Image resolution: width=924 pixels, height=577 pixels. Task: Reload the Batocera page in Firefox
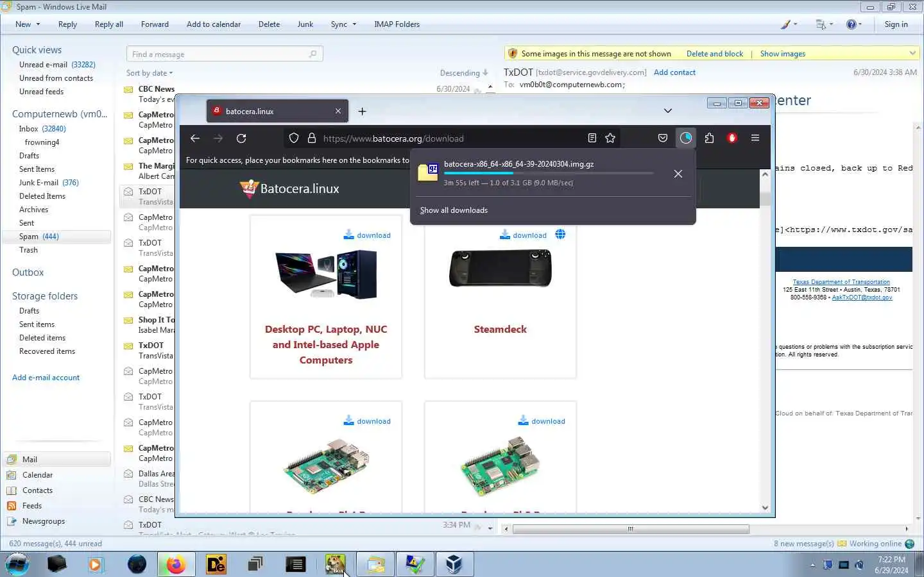[241, 138]
